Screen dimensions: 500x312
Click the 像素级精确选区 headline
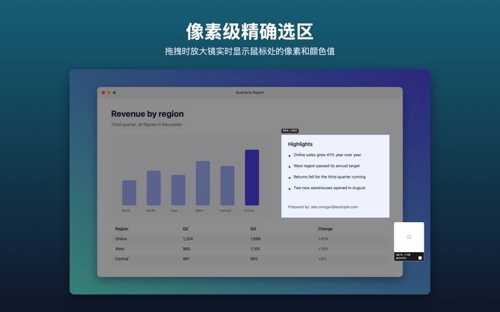click(x=249, y=31)
